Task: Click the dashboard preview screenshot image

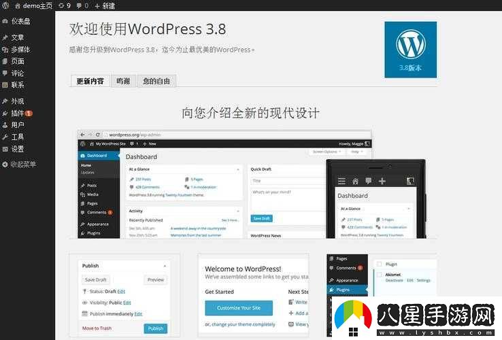Action: coord(224,184)
